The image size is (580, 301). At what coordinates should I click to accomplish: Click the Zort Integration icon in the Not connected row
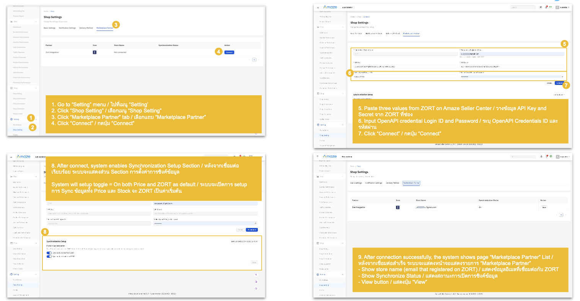[x=95, y=52]
